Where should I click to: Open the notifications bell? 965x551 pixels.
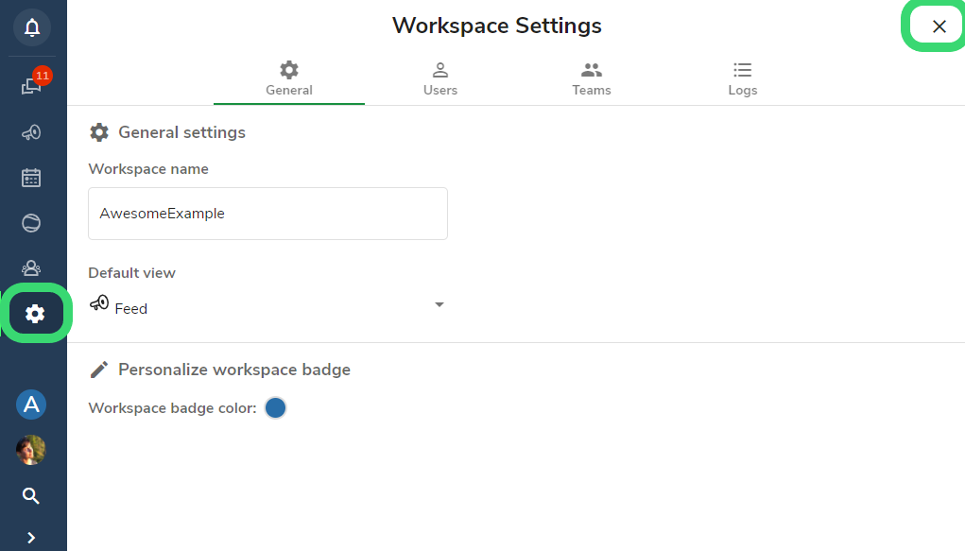[32, 27]
